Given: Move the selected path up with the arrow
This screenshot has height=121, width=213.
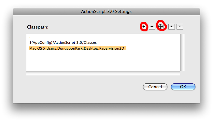Looking at the screenshot, I should pos(172,27).
